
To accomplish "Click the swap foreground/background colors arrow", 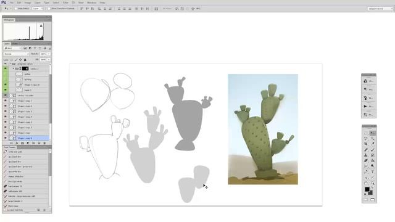I will [x=372, y=187].
